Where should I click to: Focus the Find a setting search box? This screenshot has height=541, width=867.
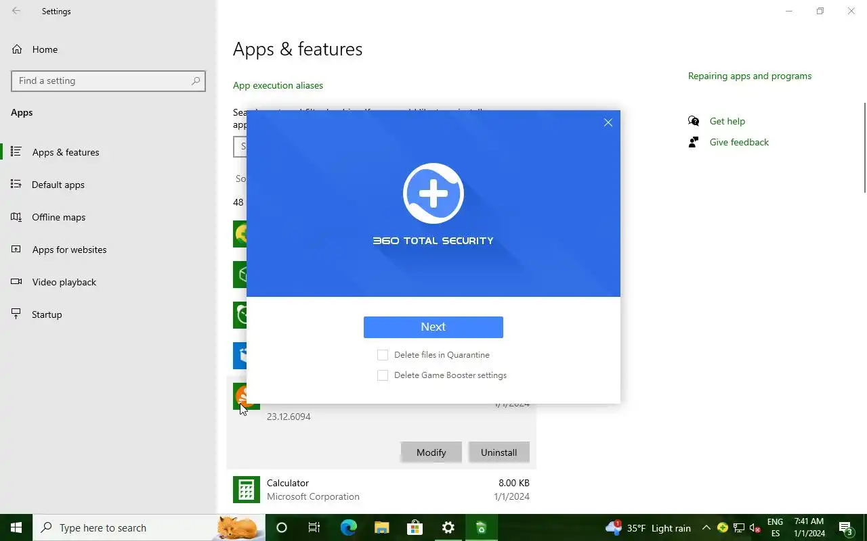pos(108,80)
